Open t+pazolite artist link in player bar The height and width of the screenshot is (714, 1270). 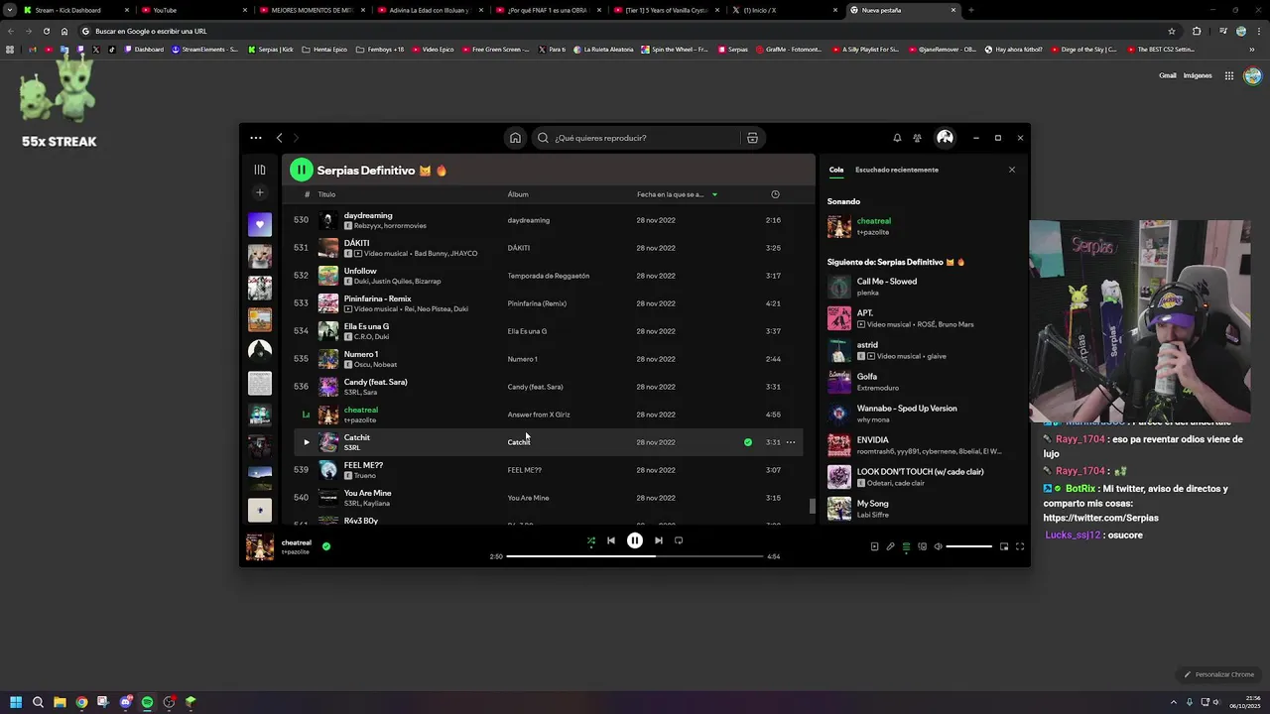tap(296, 552)
